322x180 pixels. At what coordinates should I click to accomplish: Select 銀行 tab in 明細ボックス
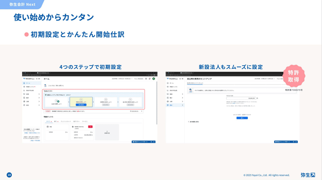click(x=56, y=121)
